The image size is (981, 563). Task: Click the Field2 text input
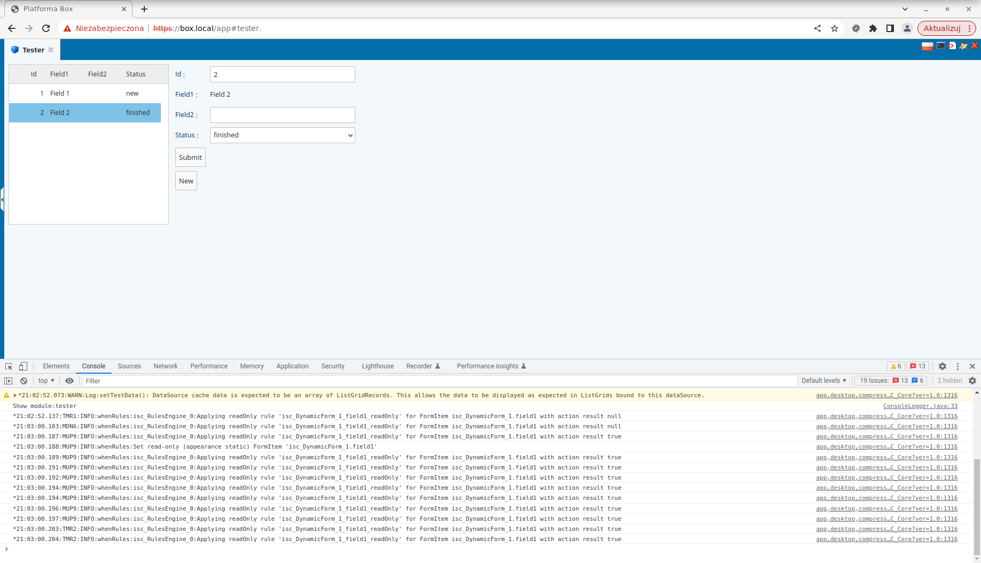pos(282,115)
